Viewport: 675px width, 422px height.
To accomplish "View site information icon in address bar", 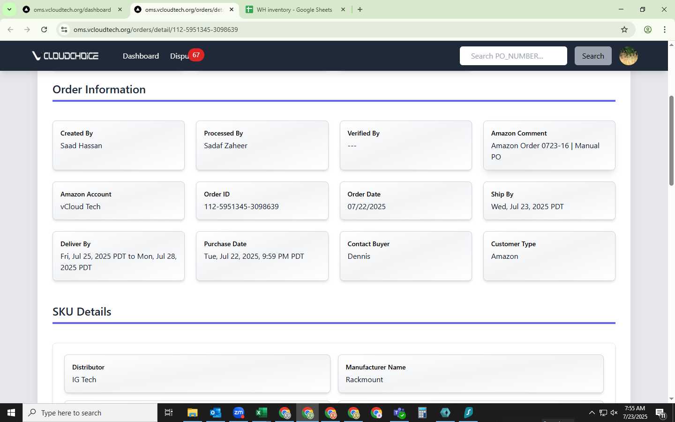I will tap(64, 30).
